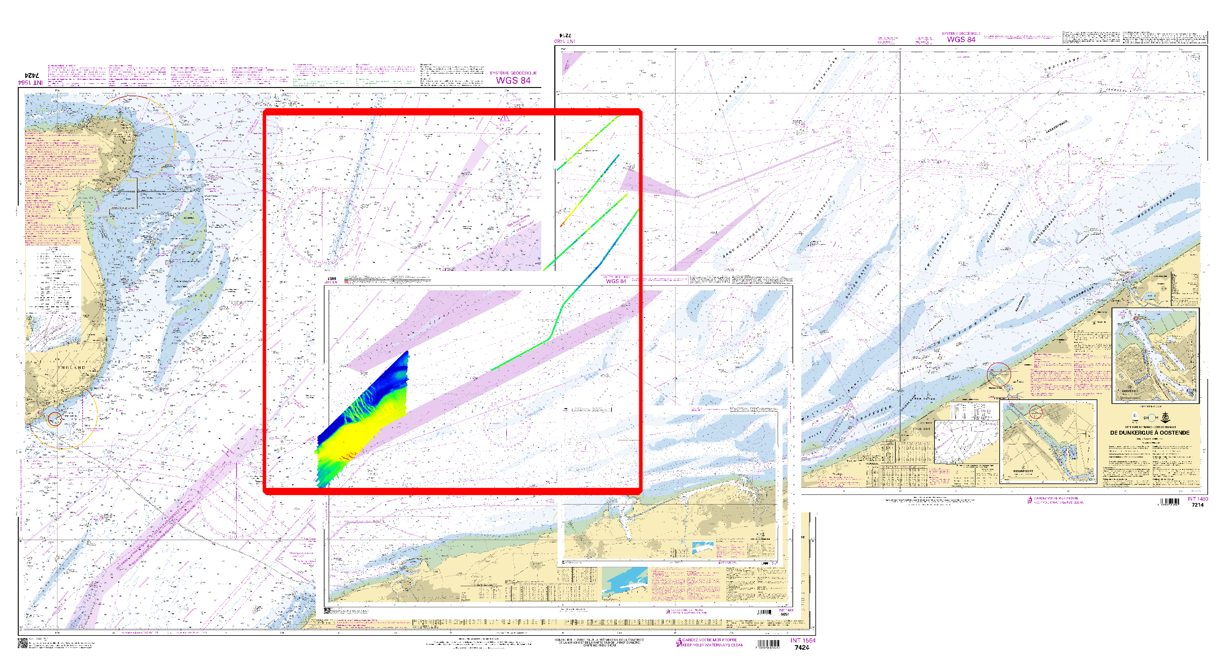This screenshot has height=656, width=1221.
Task: Click the title 'DE DUNKERQUE À OOSTENDE'
Action: pos(1150,433)
